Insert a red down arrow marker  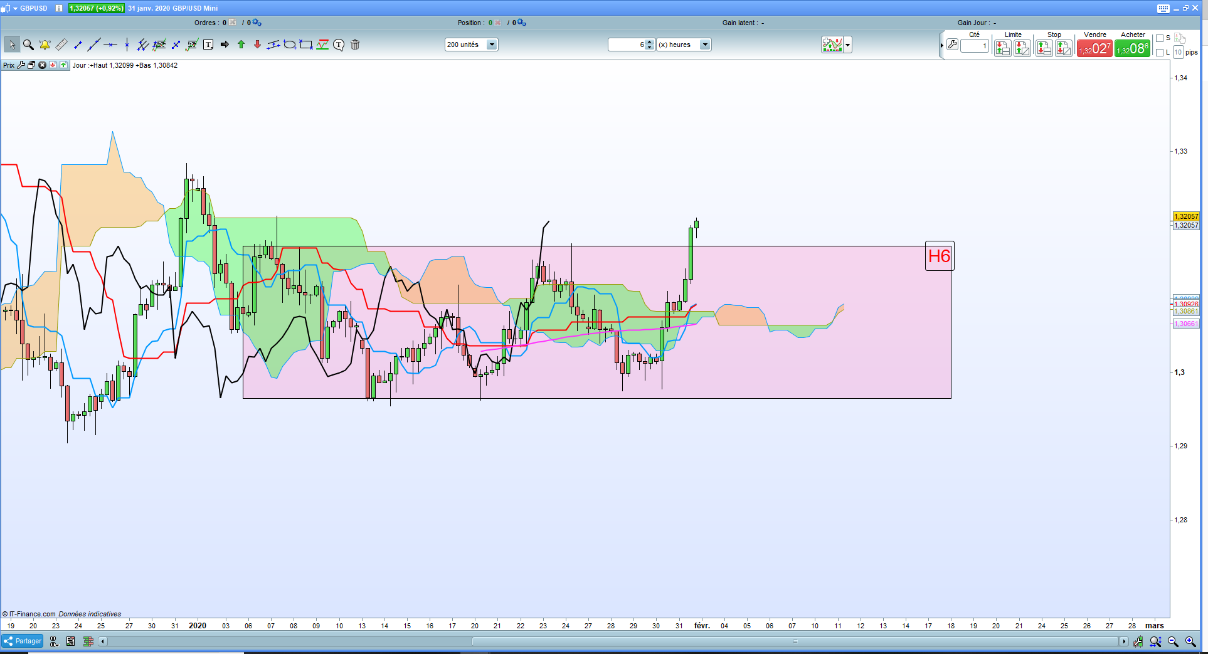point(257,45)
